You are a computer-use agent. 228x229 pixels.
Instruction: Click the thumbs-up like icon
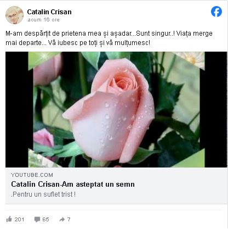coord(9,219)
